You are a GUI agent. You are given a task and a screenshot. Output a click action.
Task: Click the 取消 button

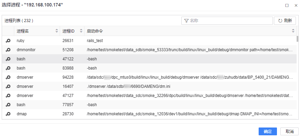coord(289,132)
